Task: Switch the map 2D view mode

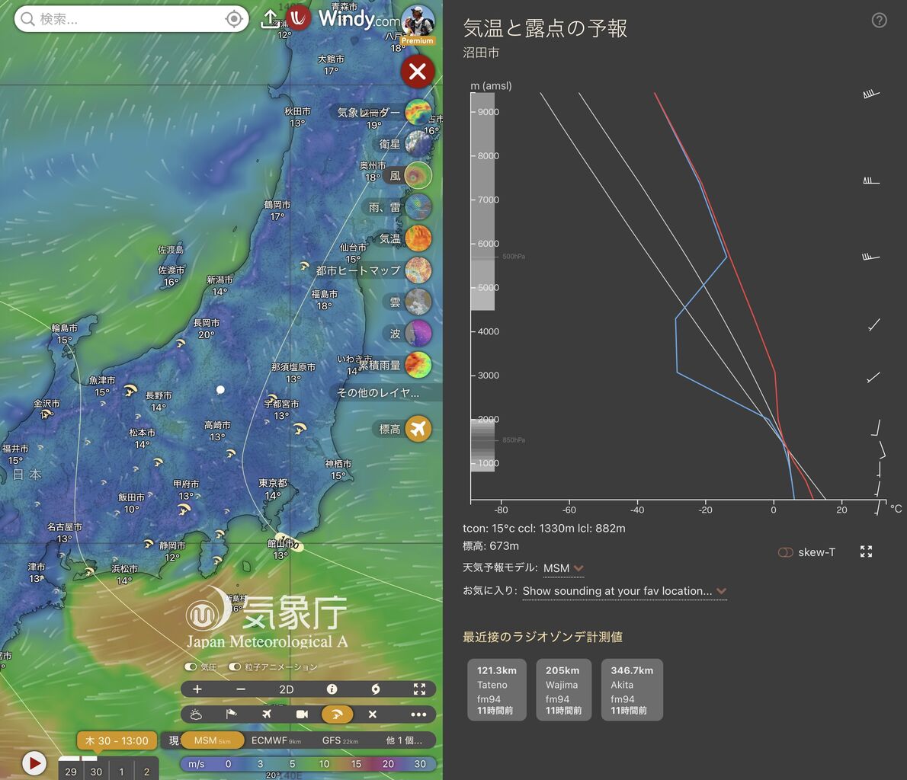Action: click(287, 689)
